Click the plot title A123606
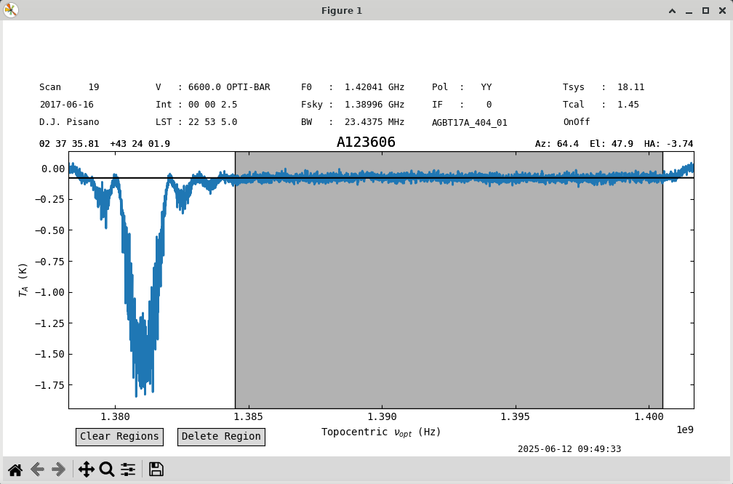The image size is (733, 484). (366, 142)
